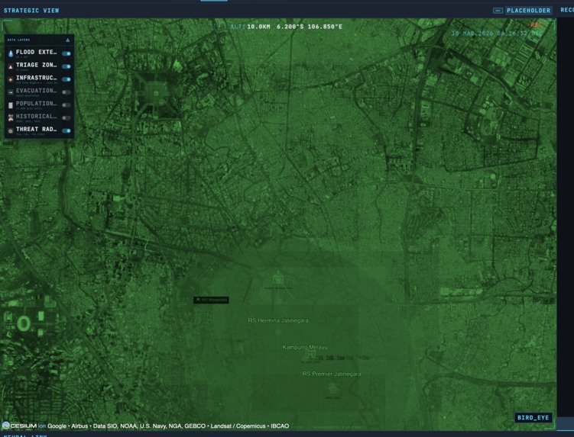Click the Historical layer hourglass icon
Viewport: 574px width, 437px height.
point(11,117)
